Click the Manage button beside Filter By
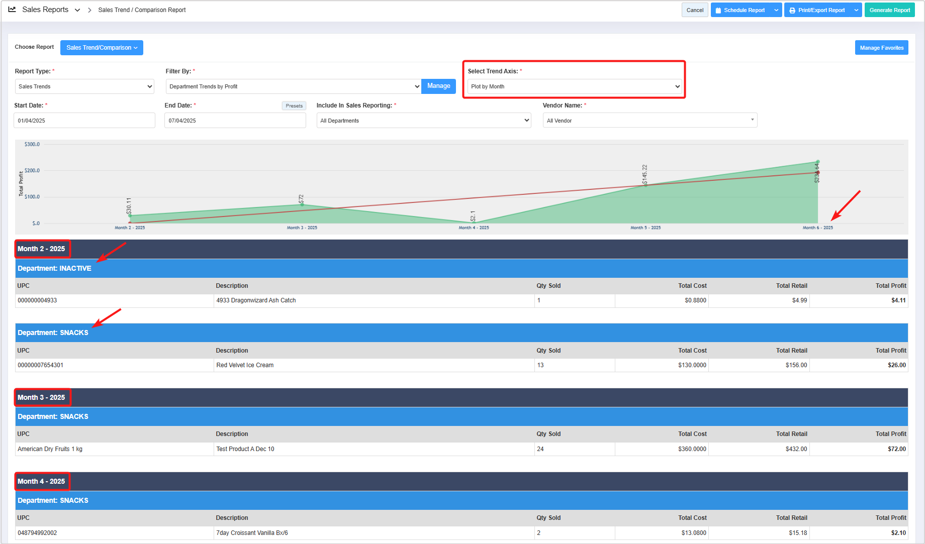Viewport: 925px width, 544px height. click(x=438, y=86)
